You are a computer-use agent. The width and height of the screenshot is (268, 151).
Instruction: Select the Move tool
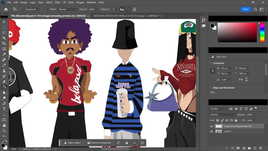[x=4, y=22]
